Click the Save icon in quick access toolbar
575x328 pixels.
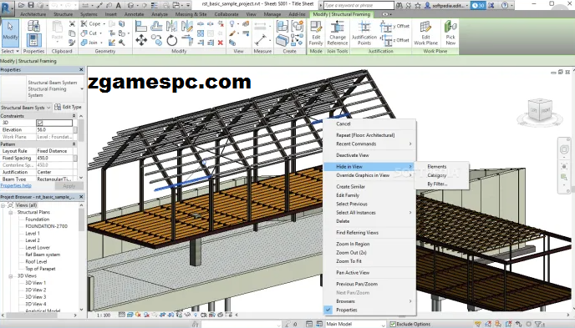click(x=31, y=6)
